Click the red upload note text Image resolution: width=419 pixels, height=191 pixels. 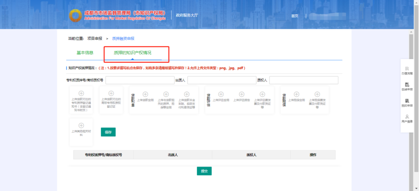pyautogui.click(x=172, y=68)
